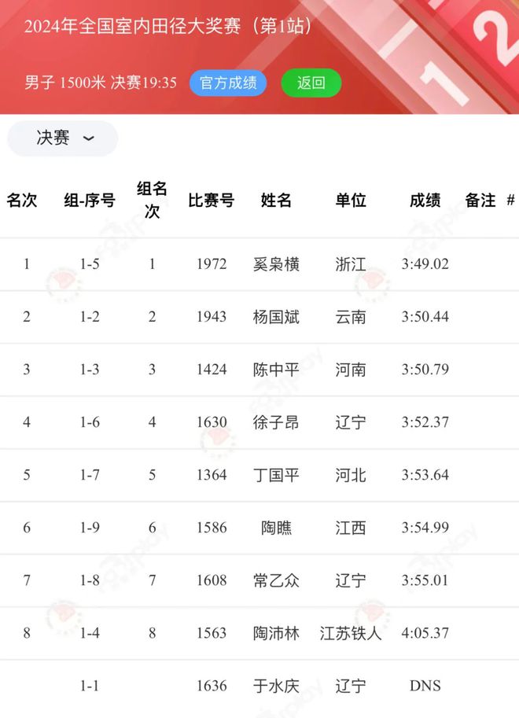
Task: Click the 名次 column header
Action: click(x=22, y=200)
